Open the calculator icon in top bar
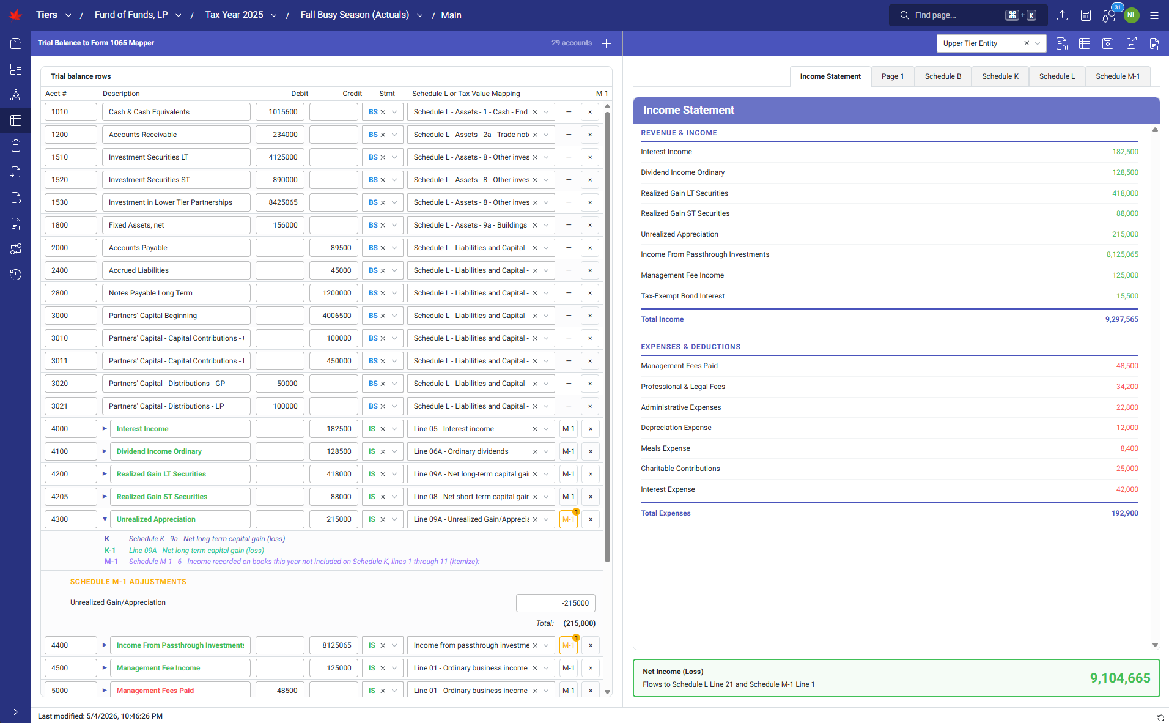 [x=1086, y=15]
